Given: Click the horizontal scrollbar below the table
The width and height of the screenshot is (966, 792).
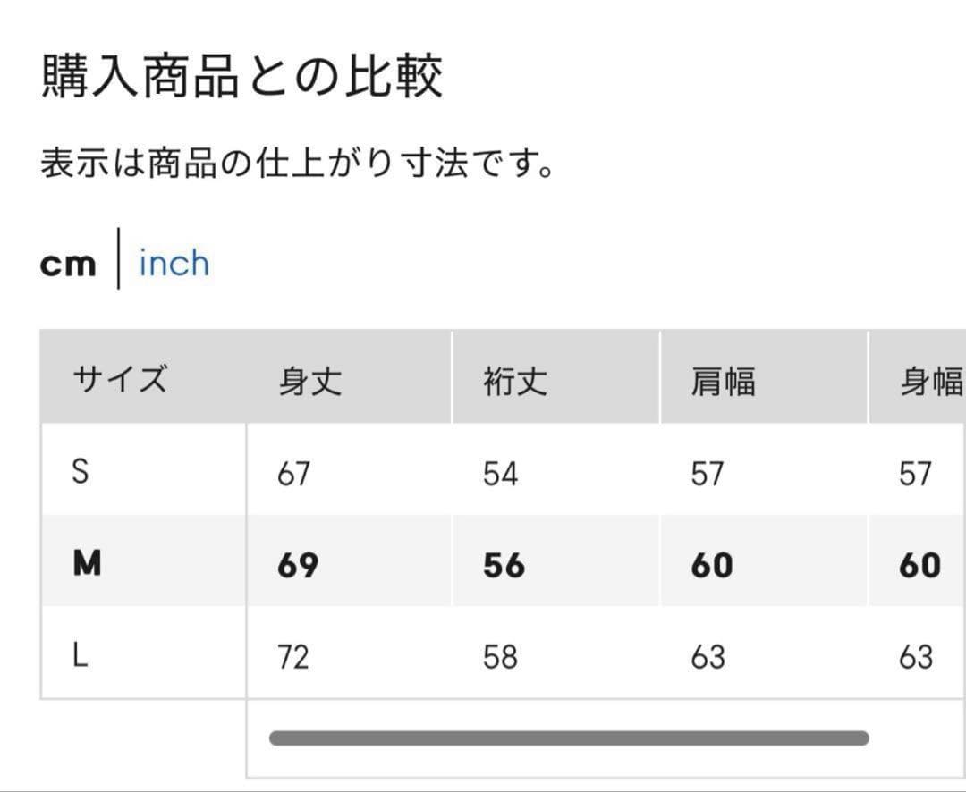Looking at the screenshot, I should pyautogui.click(x=569, y=738).
